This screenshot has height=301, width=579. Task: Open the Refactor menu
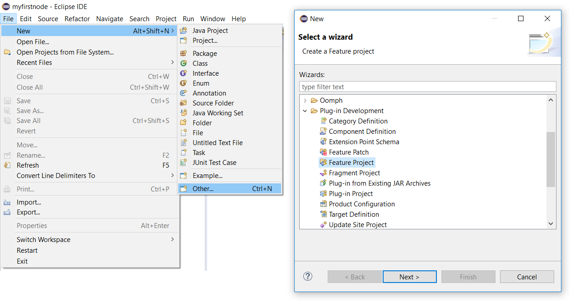point(77,19)
